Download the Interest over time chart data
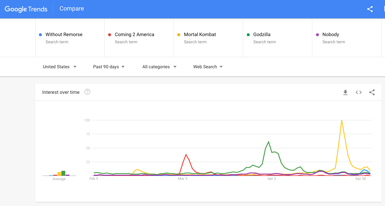The height and width of the screenshot is (206, 385). (345, 92)
